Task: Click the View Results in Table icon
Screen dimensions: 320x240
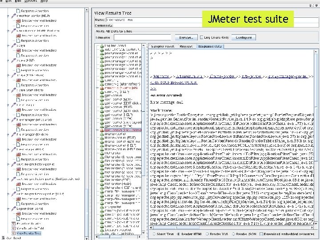Action: click(x=13, y=228)
